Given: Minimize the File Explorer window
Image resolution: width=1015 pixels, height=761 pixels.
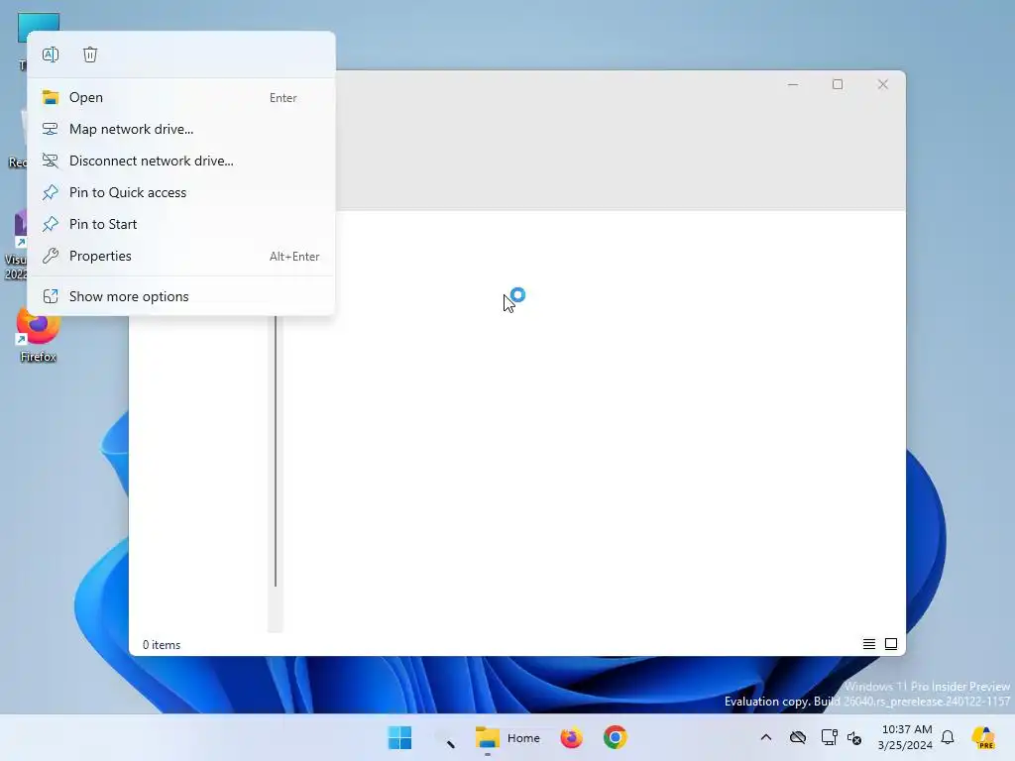Looking at the screenshot, I should pos(793,85).
